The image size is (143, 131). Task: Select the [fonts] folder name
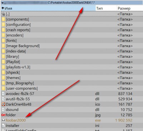(11, 41)
